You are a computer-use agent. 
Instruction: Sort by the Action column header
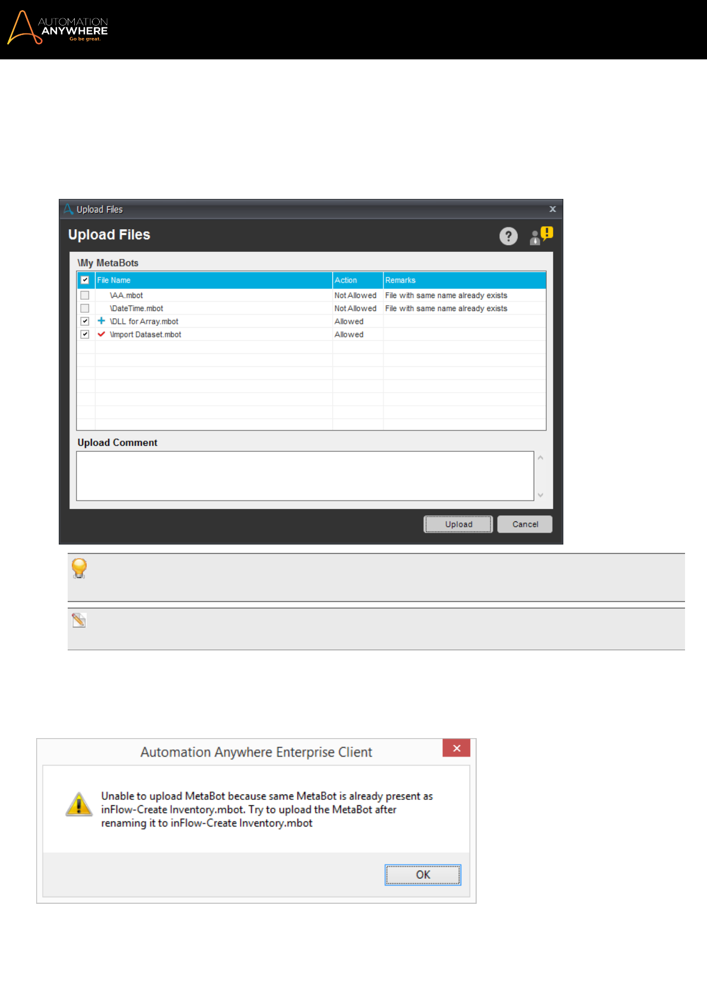pos(358,280)
